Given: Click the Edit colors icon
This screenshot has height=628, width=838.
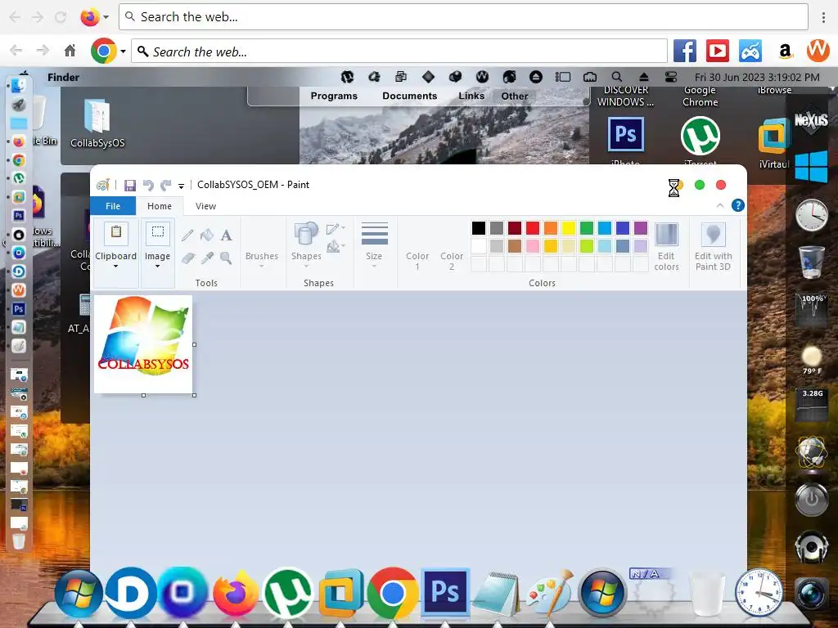Looking at the screenshot, I should point(666,235).
